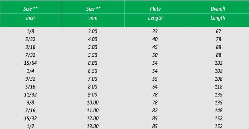Screen dimensions: 249x129
Task: Select the 'Overall Length' column header
Action: pyautogui.click(x=218, y=14)
